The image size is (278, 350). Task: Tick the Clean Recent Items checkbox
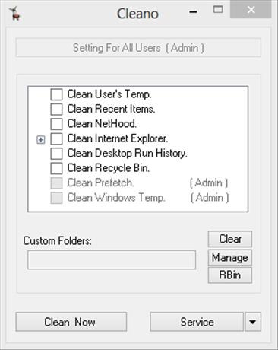(56, 109)
